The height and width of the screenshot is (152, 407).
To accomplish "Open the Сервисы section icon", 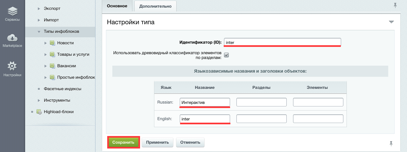I will coord(12,12).
